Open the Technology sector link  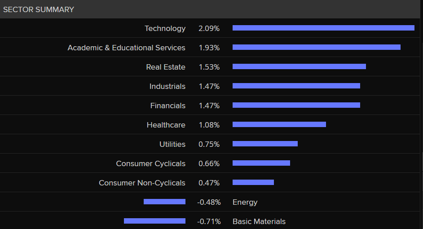[x=165, y=28]
